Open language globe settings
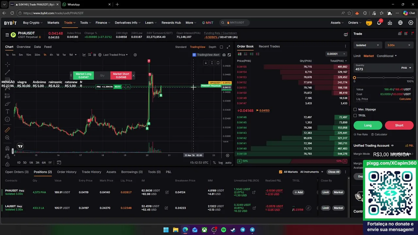This screenshot has width=418, height=235. [400, 23]
